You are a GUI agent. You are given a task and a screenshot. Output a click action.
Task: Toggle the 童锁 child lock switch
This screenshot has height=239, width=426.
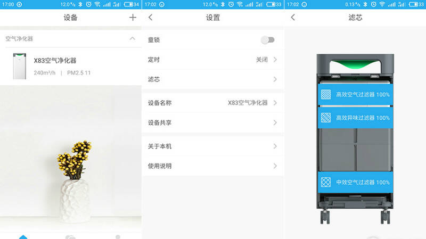[268, 40]
